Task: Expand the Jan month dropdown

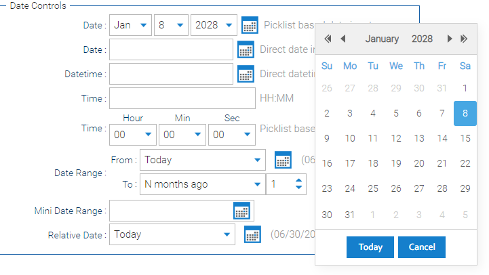Action: point(130,25)
